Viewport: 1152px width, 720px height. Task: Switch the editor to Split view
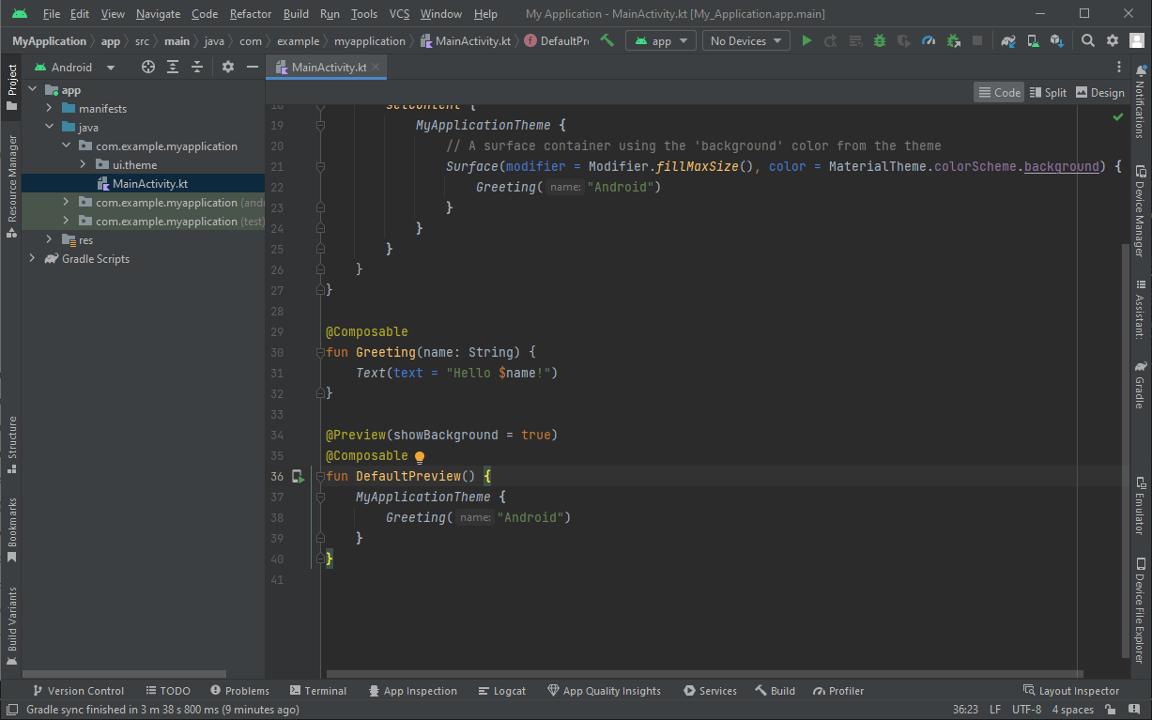coord(1048,92)
